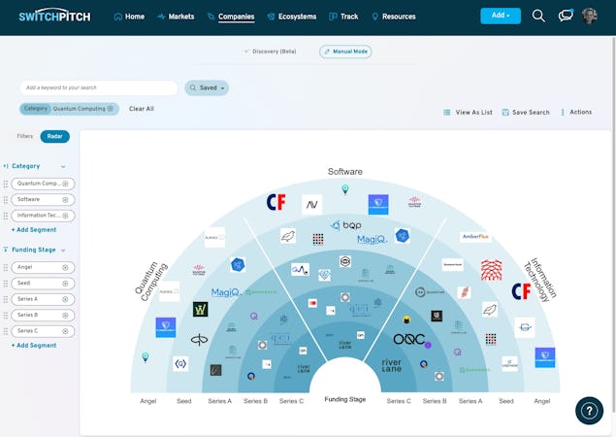Image resolution: width=616 pixels, height=437 pixels.
Task: Open the user profile avatar
Action: 589,17
